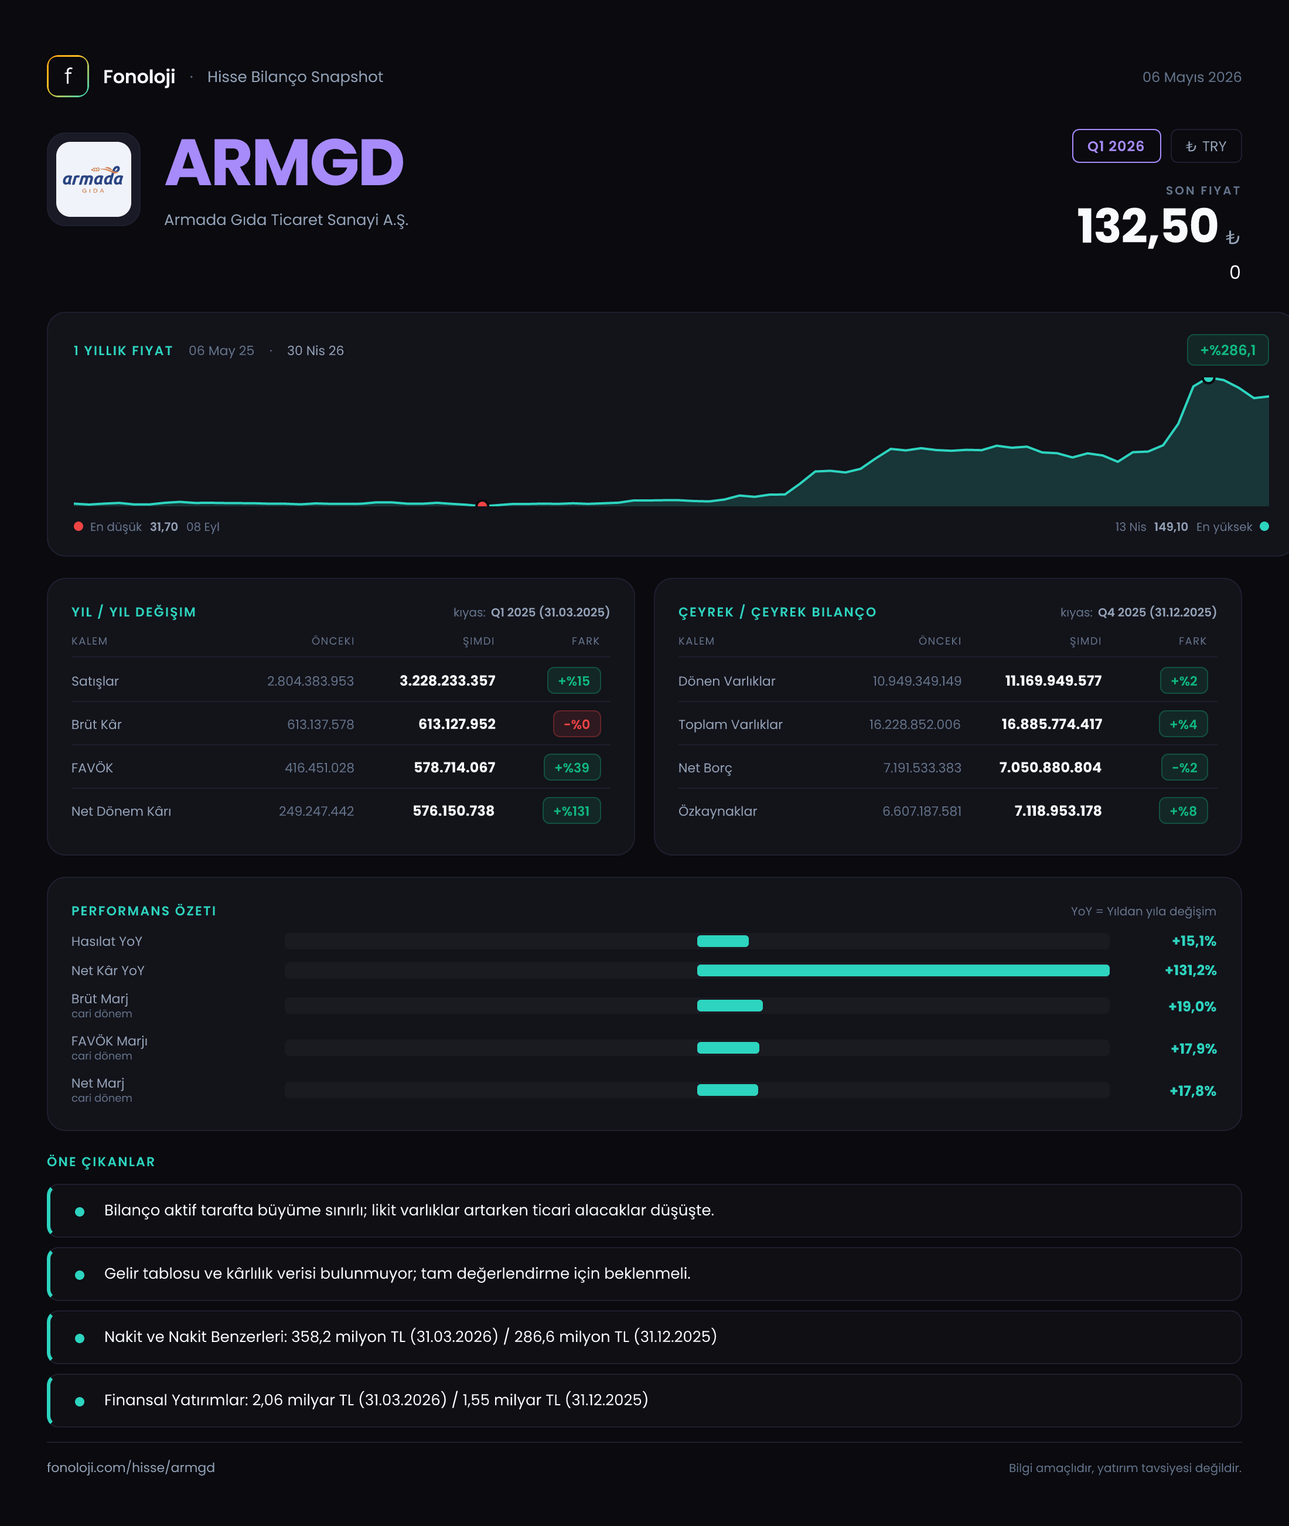Click the FAVÖK Marjı progress bar
The height and width of the screenshot is (1526, 1289).
[x=697, y=1048]
